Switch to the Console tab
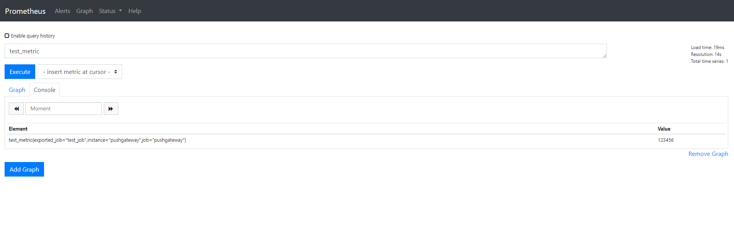 point(44,90)
